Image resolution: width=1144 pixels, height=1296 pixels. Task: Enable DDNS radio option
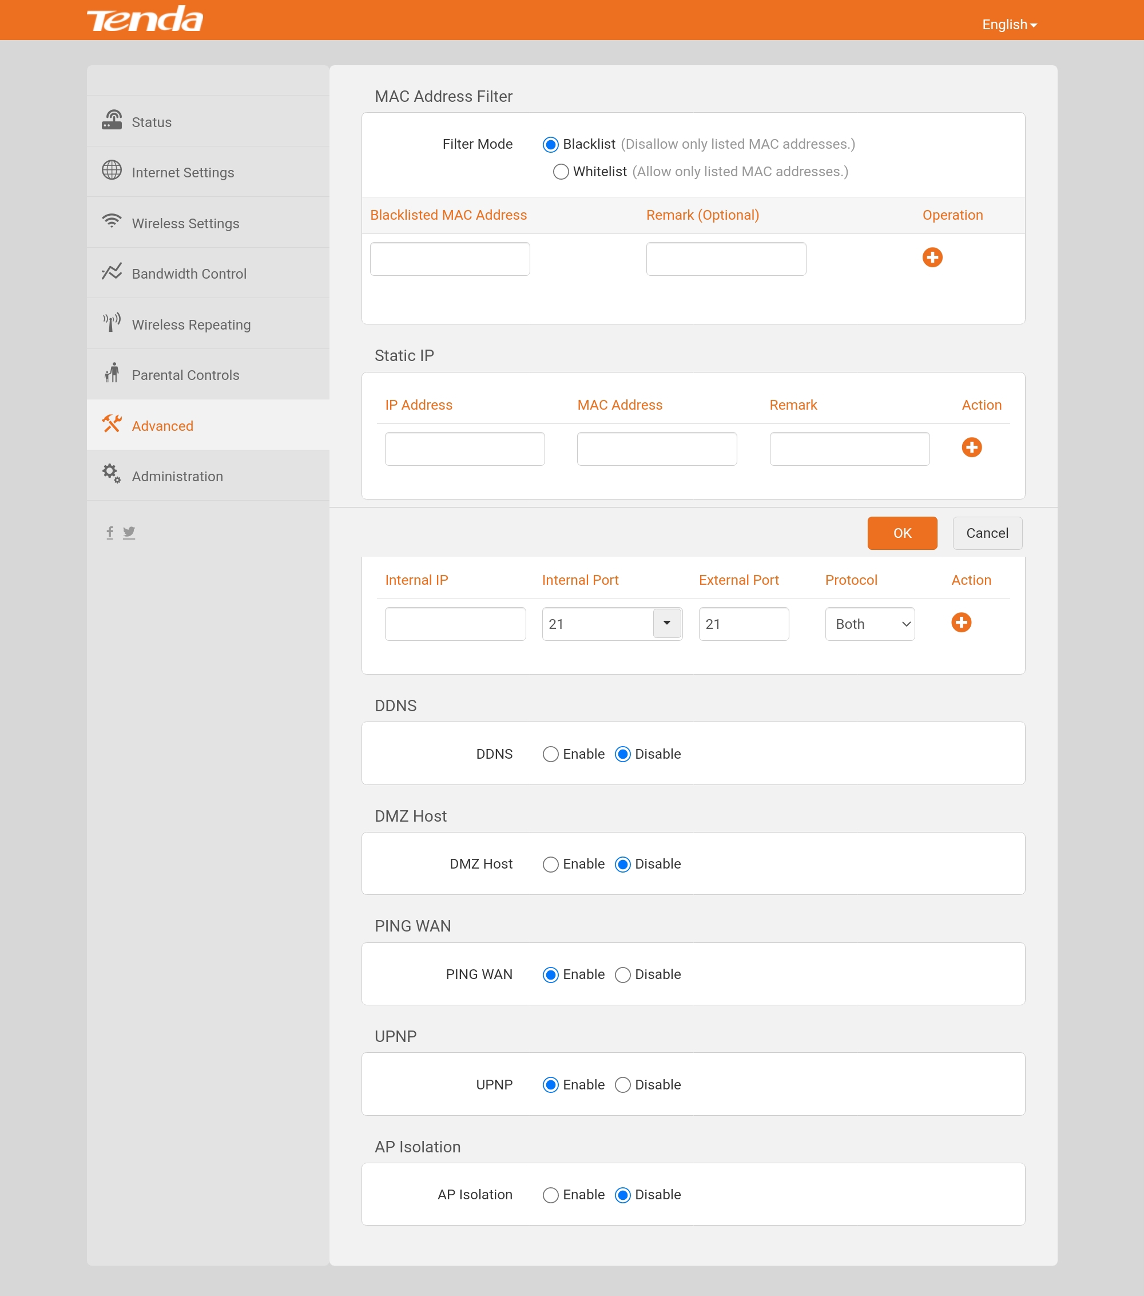(550, 754)
